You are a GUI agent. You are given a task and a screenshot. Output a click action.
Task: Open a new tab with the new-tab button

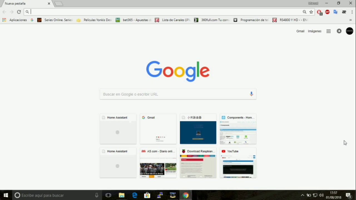[x=59, y=4]
